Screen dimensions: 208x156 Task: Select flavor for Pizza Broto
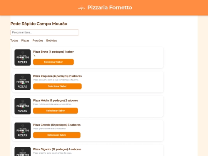pos(54,62)
